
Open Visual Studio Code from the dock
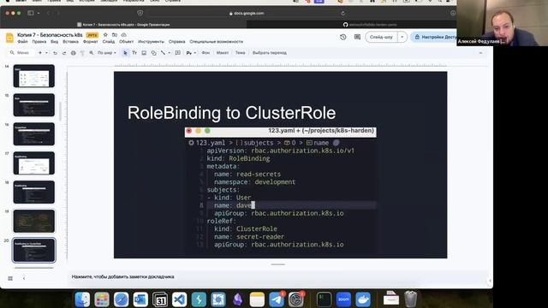(x=179, y=299)
